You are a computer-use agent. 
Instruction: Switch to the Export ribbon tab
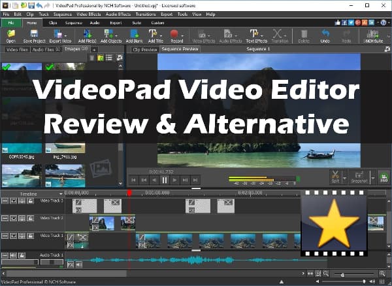[116, 23]
